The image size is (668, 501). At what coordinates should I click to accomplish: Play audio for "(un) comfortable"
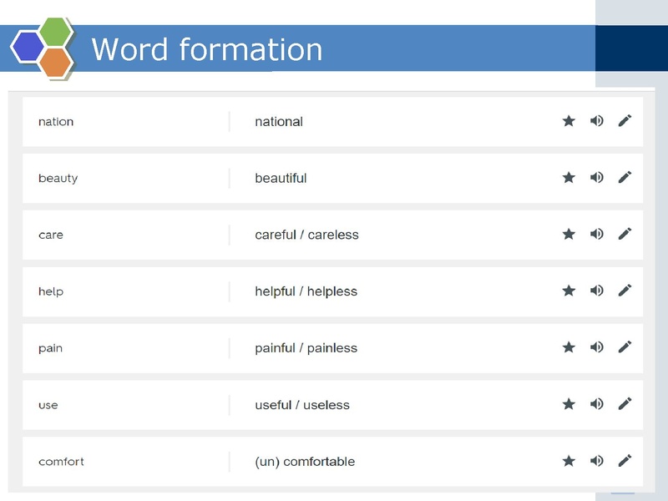[595, 461]
